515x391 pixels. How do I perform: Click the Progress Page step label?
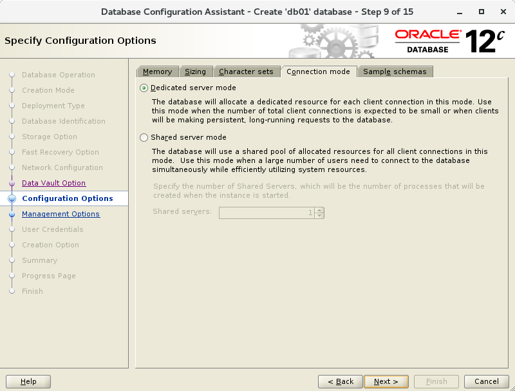tap(49, 276)
